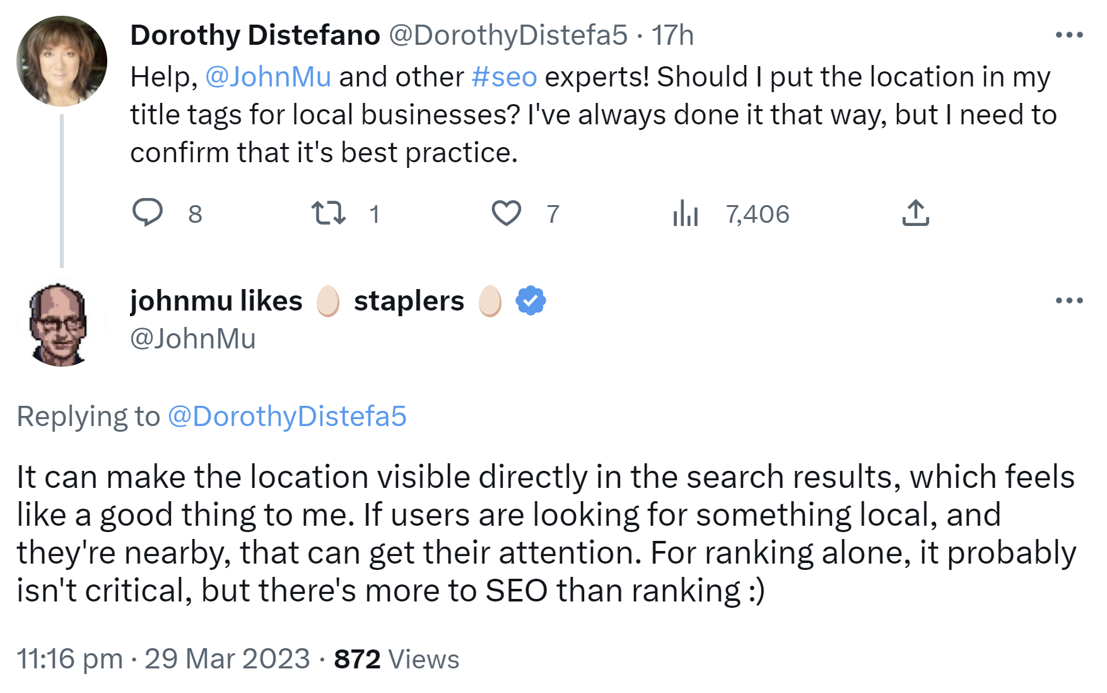Click the 872 Views count
Screen dimensions: 1107x693
click(x=396, y=659)
